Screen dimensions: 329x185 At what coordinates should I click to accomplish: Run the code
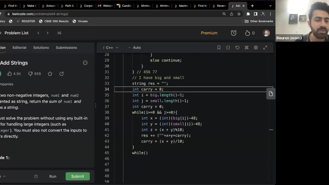pyautogui.click(x=53, y=176)
